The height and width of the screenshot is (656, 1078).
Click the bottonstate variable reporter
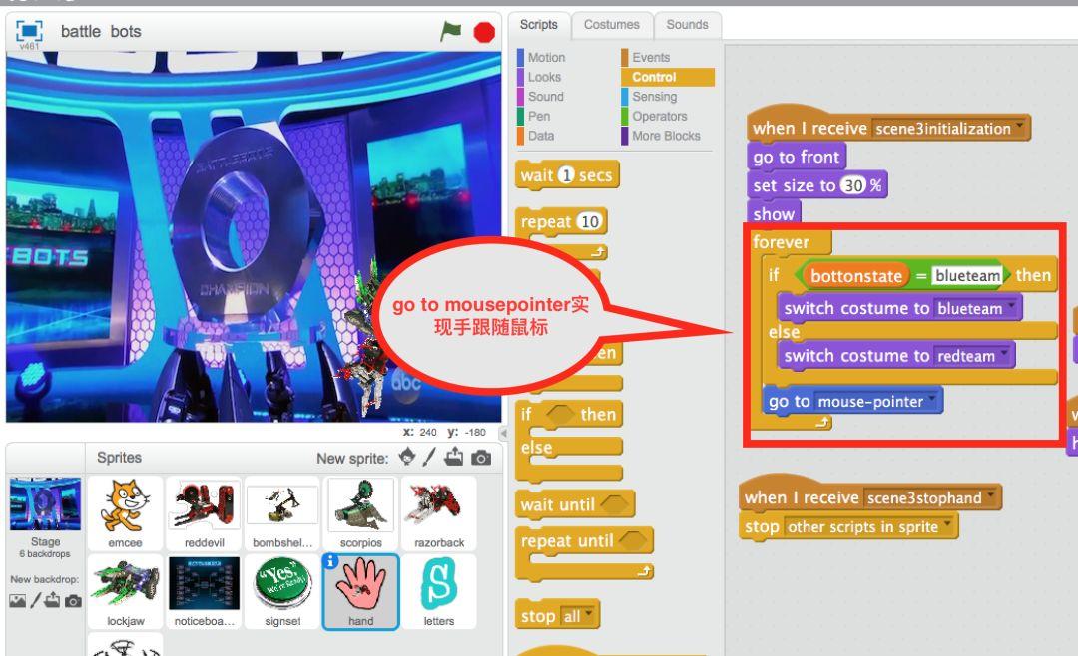tap(856, 276)
